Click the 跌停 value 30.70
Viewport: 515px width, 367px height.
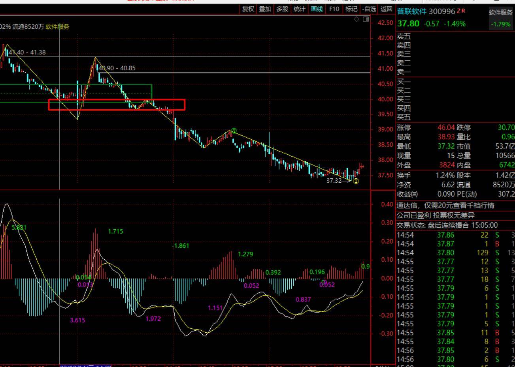[506, 128]
